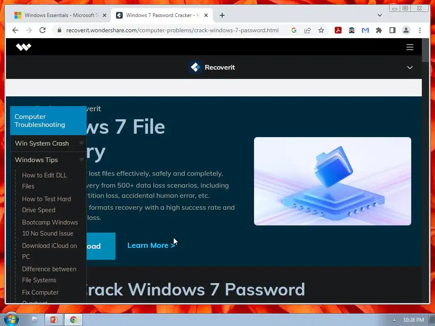Open the Extensions puzzle menu
The width and height of the screenshot is (435, 326).
pyautogui.click(x=379, y=30)
